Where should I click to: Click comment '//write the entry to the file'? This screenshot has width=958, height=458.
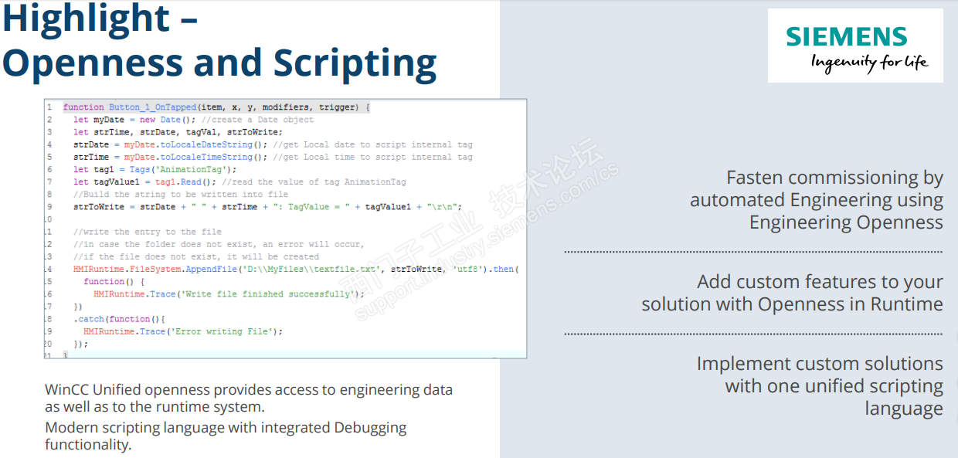pyautogui.click(x=148, y=232)
